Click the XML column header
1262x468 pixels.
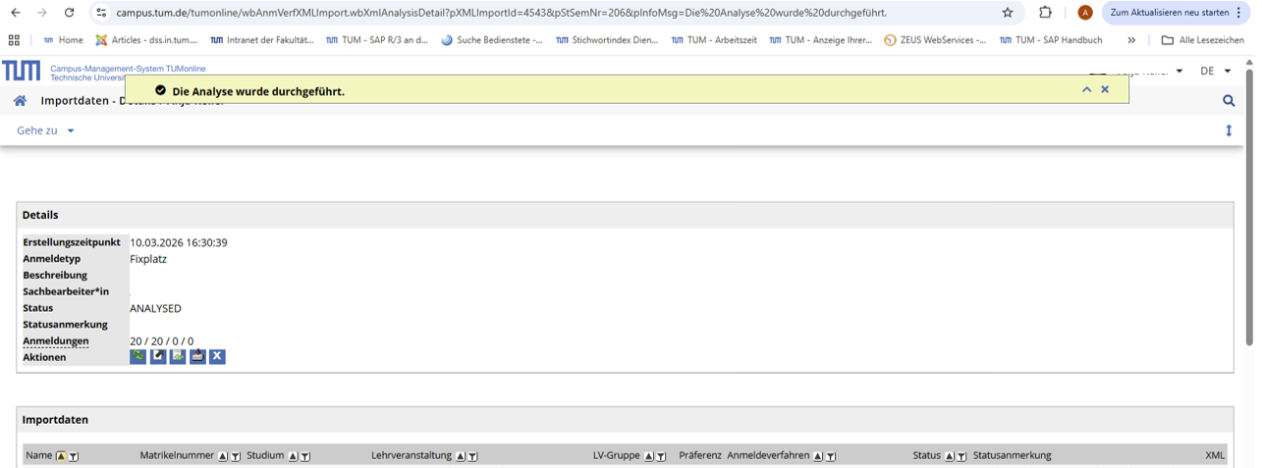[x=1215, y=455]
